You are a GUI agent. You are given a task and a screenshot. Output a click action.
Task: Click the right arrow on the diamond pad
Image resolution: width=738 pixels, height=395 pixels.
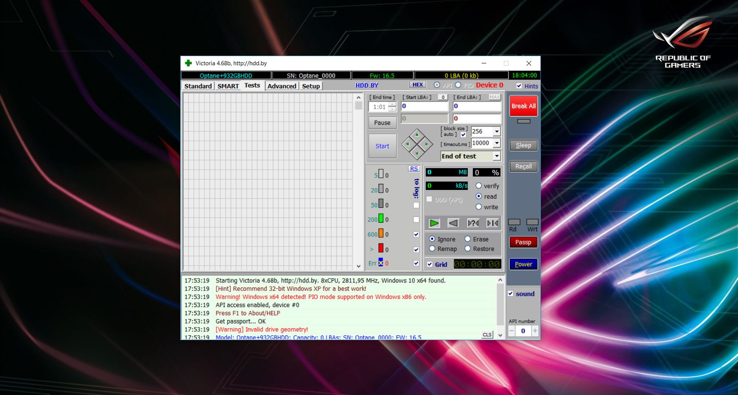click(426, 144)
